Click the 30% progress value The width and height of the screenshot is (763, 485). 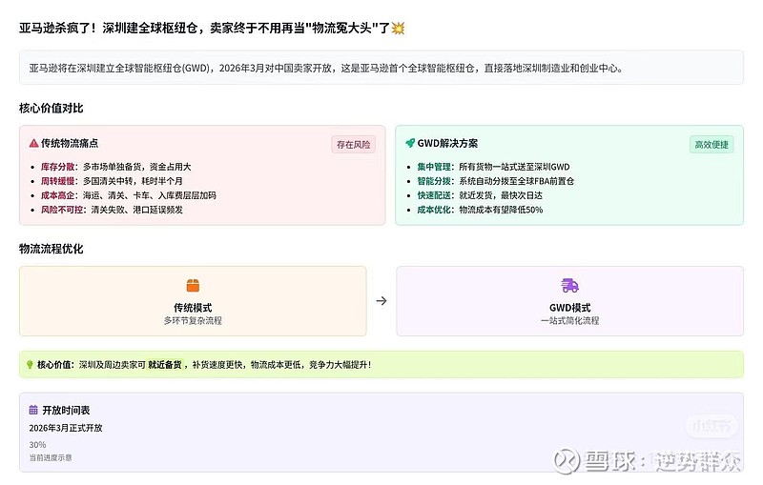coord(37,445)
